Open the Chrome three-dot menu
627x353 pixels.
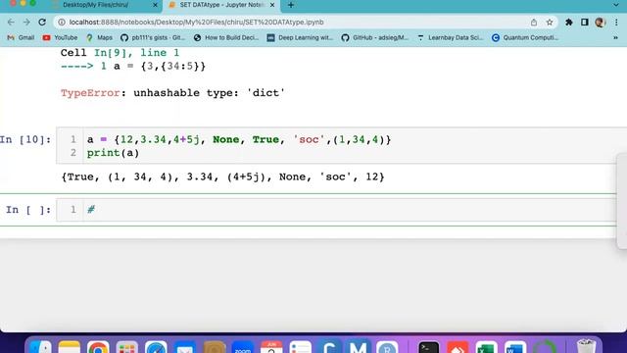[616, 23]
